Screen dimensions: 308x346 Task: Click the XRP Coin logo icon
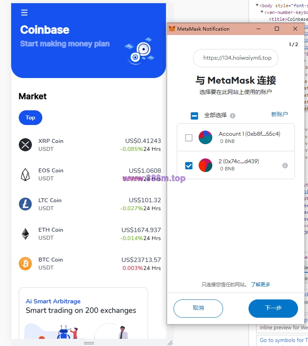tap(25, 145)
